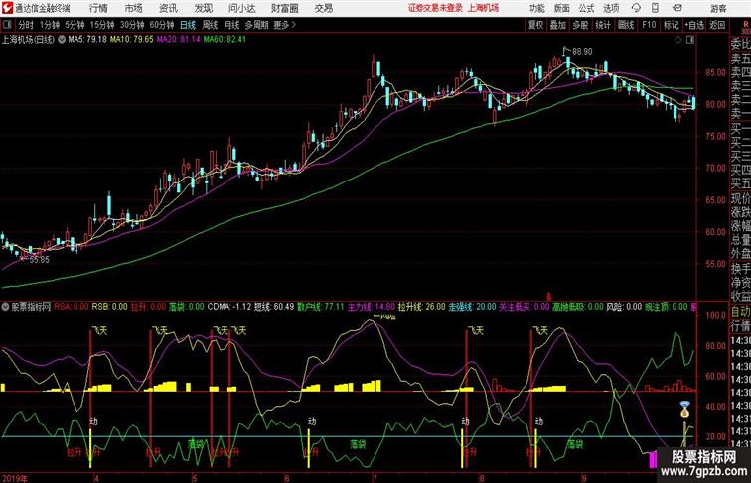Click the mobile phone icon in title bar
751x483 pixels.
656,8
